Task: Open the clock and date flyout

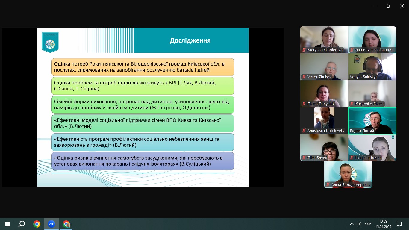Action: click(x=383, y=224)
